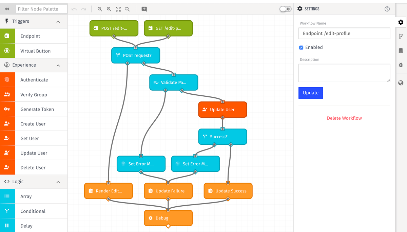
Task: Fit workflow to screen icon
Action: (x=118, y=9)
